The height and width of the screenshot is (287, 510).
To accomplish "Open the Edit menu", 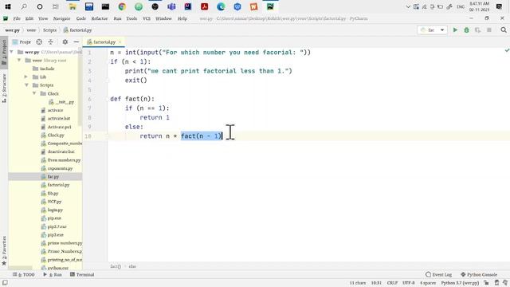I will click(x=29, y=18).
